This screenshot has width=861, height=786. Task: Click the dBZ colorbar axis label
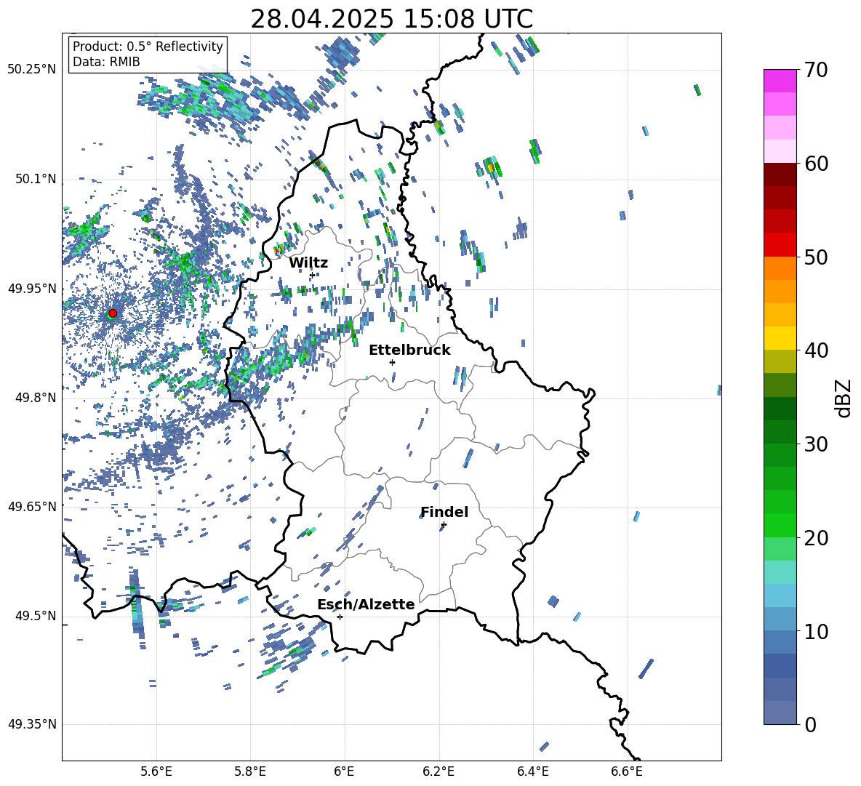(844, 398)
